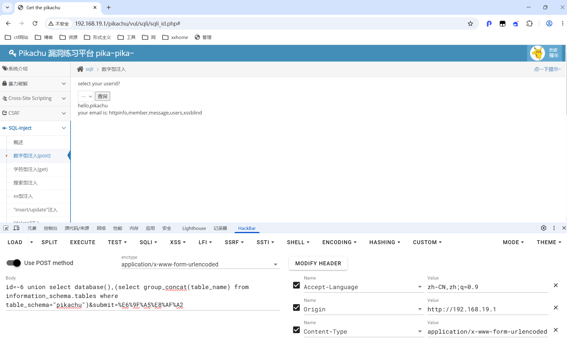The image size is (567, 339).
Task: Uncheck the Content-Type header checkbox
Action: [x=296, y=330]
